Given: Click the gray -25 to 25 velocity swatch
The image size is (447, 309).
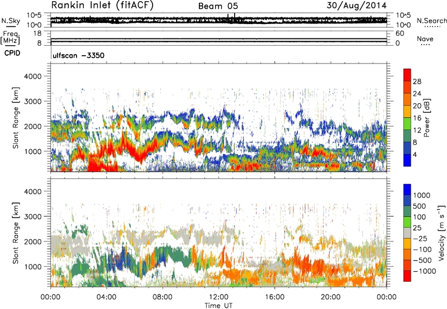Looking at the screenshot, I should point(407,233).
